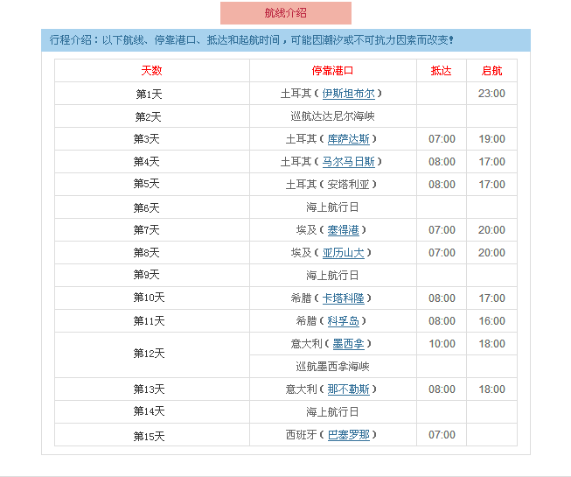Click the 10:00 arrival time for 墨西拿
The image size is (571, 477).
pos(442,344)
